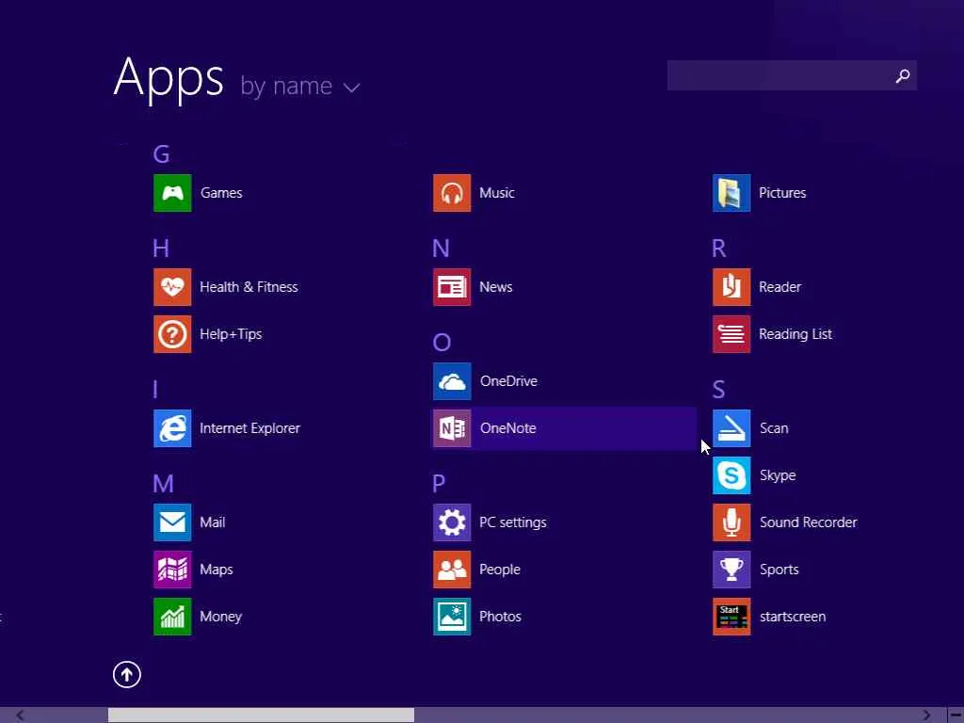Click the zoom-out minus button at corner

956,715
